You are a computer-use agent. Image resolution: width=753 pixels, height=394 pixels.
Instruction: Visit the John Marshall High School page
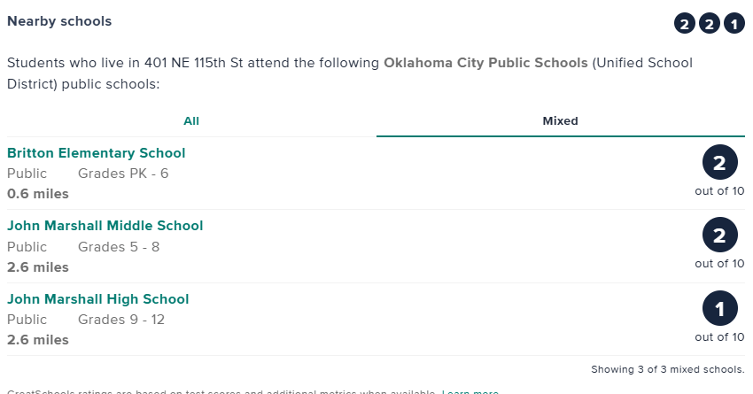tap(98, 299)
